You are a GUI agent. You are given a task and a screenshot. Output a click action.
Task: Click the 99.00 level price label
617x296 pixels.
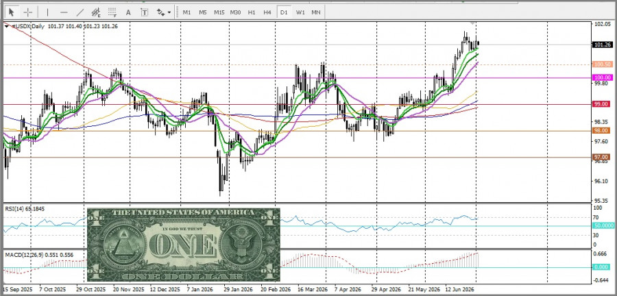coord(602,103)
